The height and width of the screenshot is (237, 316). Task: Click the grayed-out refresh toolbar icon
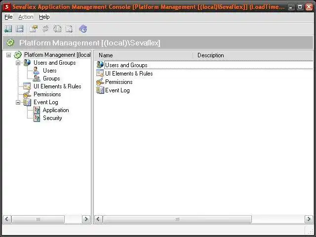45,29
